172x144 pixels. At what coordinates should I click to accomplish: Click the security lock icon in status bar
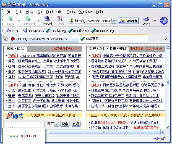click(163, 138)
